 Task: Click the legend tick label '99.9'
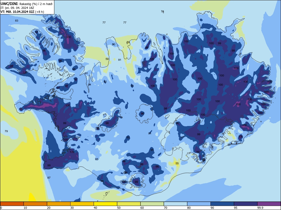[x=260, y=208]
